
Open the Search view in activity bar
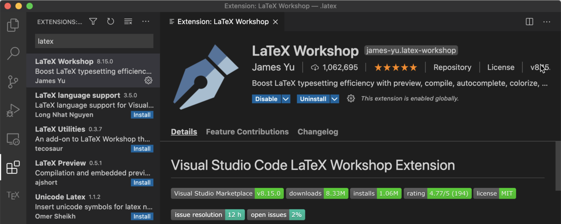click(x=13, y=54)
